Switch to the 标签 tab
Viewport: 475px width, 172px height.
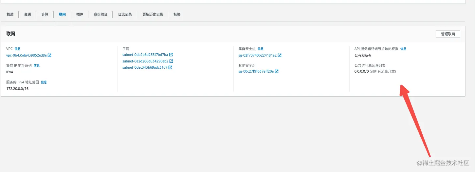(x=177, y=14)
